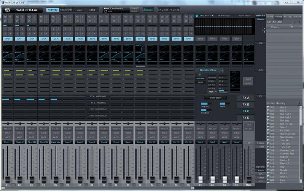Click the patch icon beside Funk
The image size is (304, 191).
pos(268,180)
